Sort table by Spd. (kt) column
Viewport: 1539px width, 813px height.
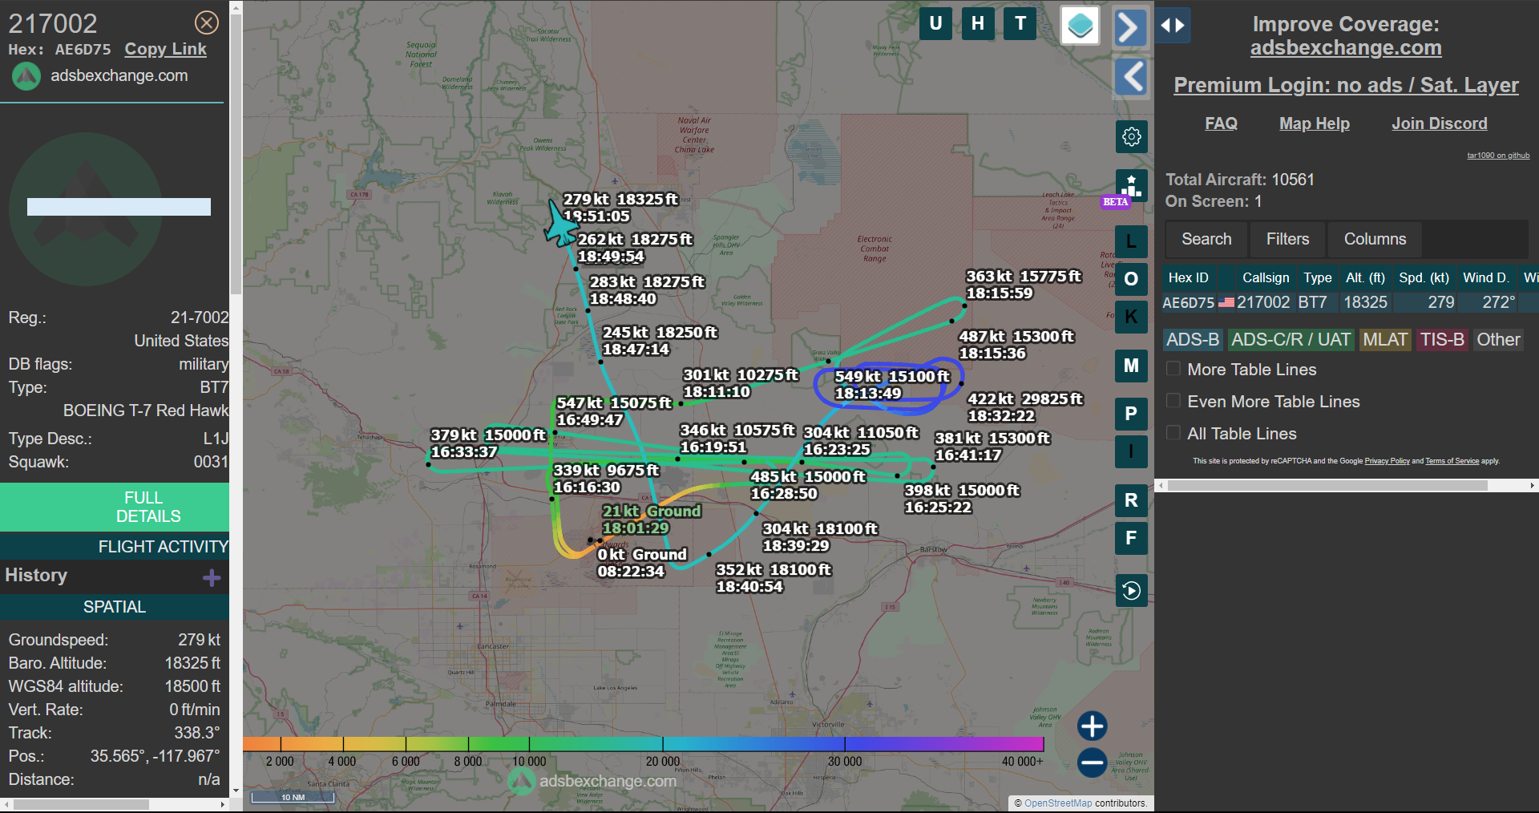[x=1424, y=277]
